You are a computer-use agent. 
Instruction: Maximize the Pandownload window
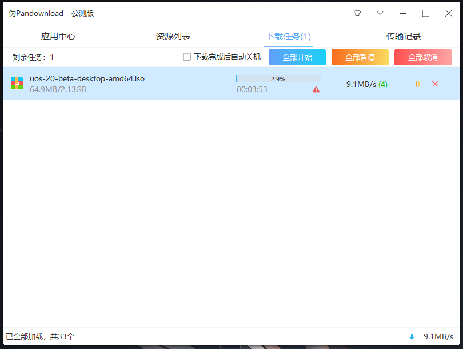[425, 13]
